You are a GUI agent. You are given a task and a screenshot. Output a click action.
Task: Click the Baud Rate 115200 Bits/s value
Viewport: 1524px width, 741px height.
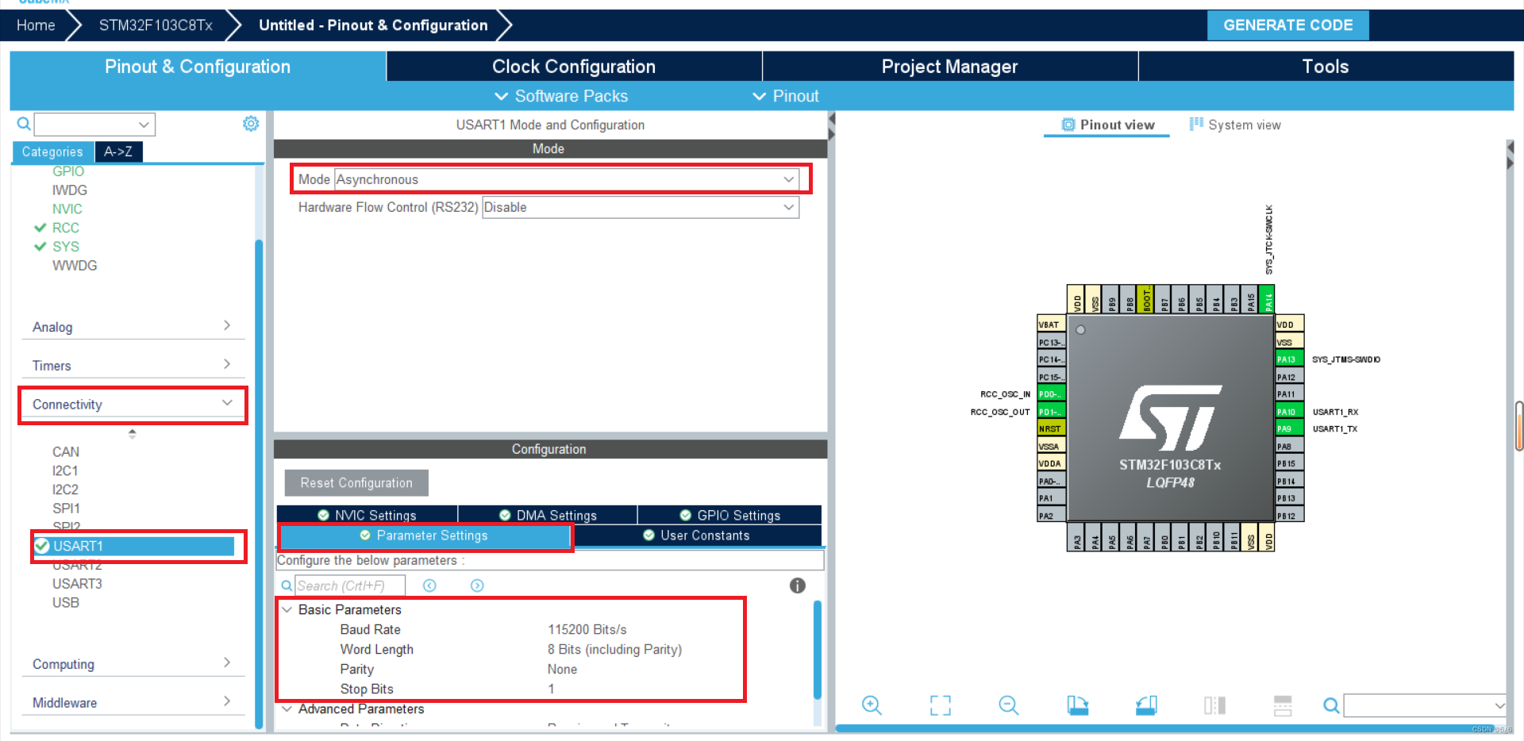[x=587, y=629]
